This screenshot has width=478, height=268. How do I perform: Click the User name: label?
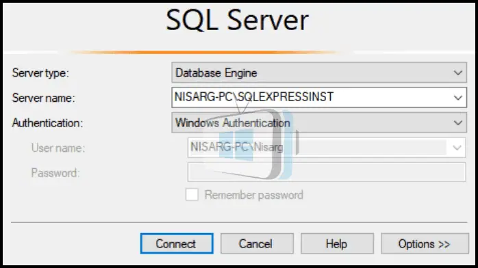tap(58, 148)
